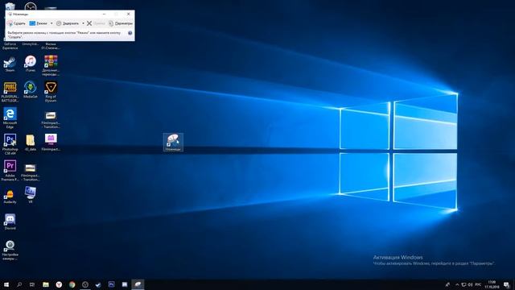The height and width of the screenshot is (290, 515).
Task: Select the Microsoft Edge desktop shortcut
Action: (x=10, y=118)
